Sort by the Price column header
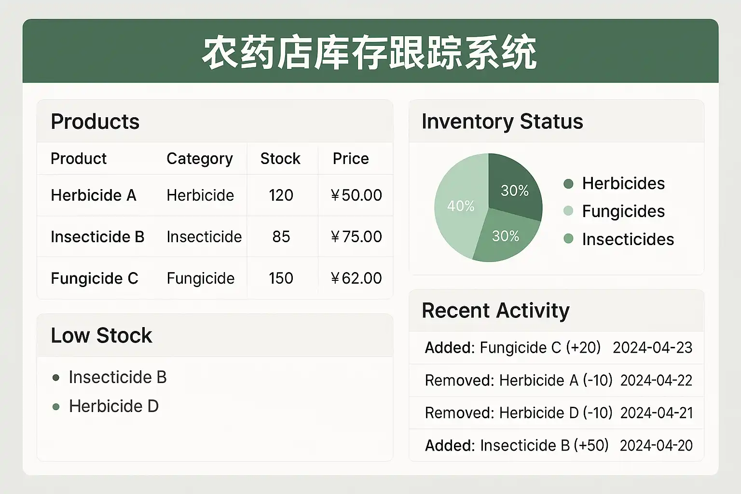The width and height of the screenshot is (741, 494). pyautogui.click(x=351, y=159)
